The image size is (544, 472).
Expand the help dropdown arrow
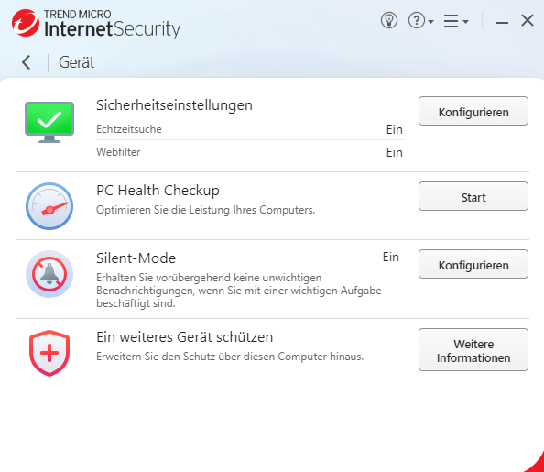click(x=431, y=21)
